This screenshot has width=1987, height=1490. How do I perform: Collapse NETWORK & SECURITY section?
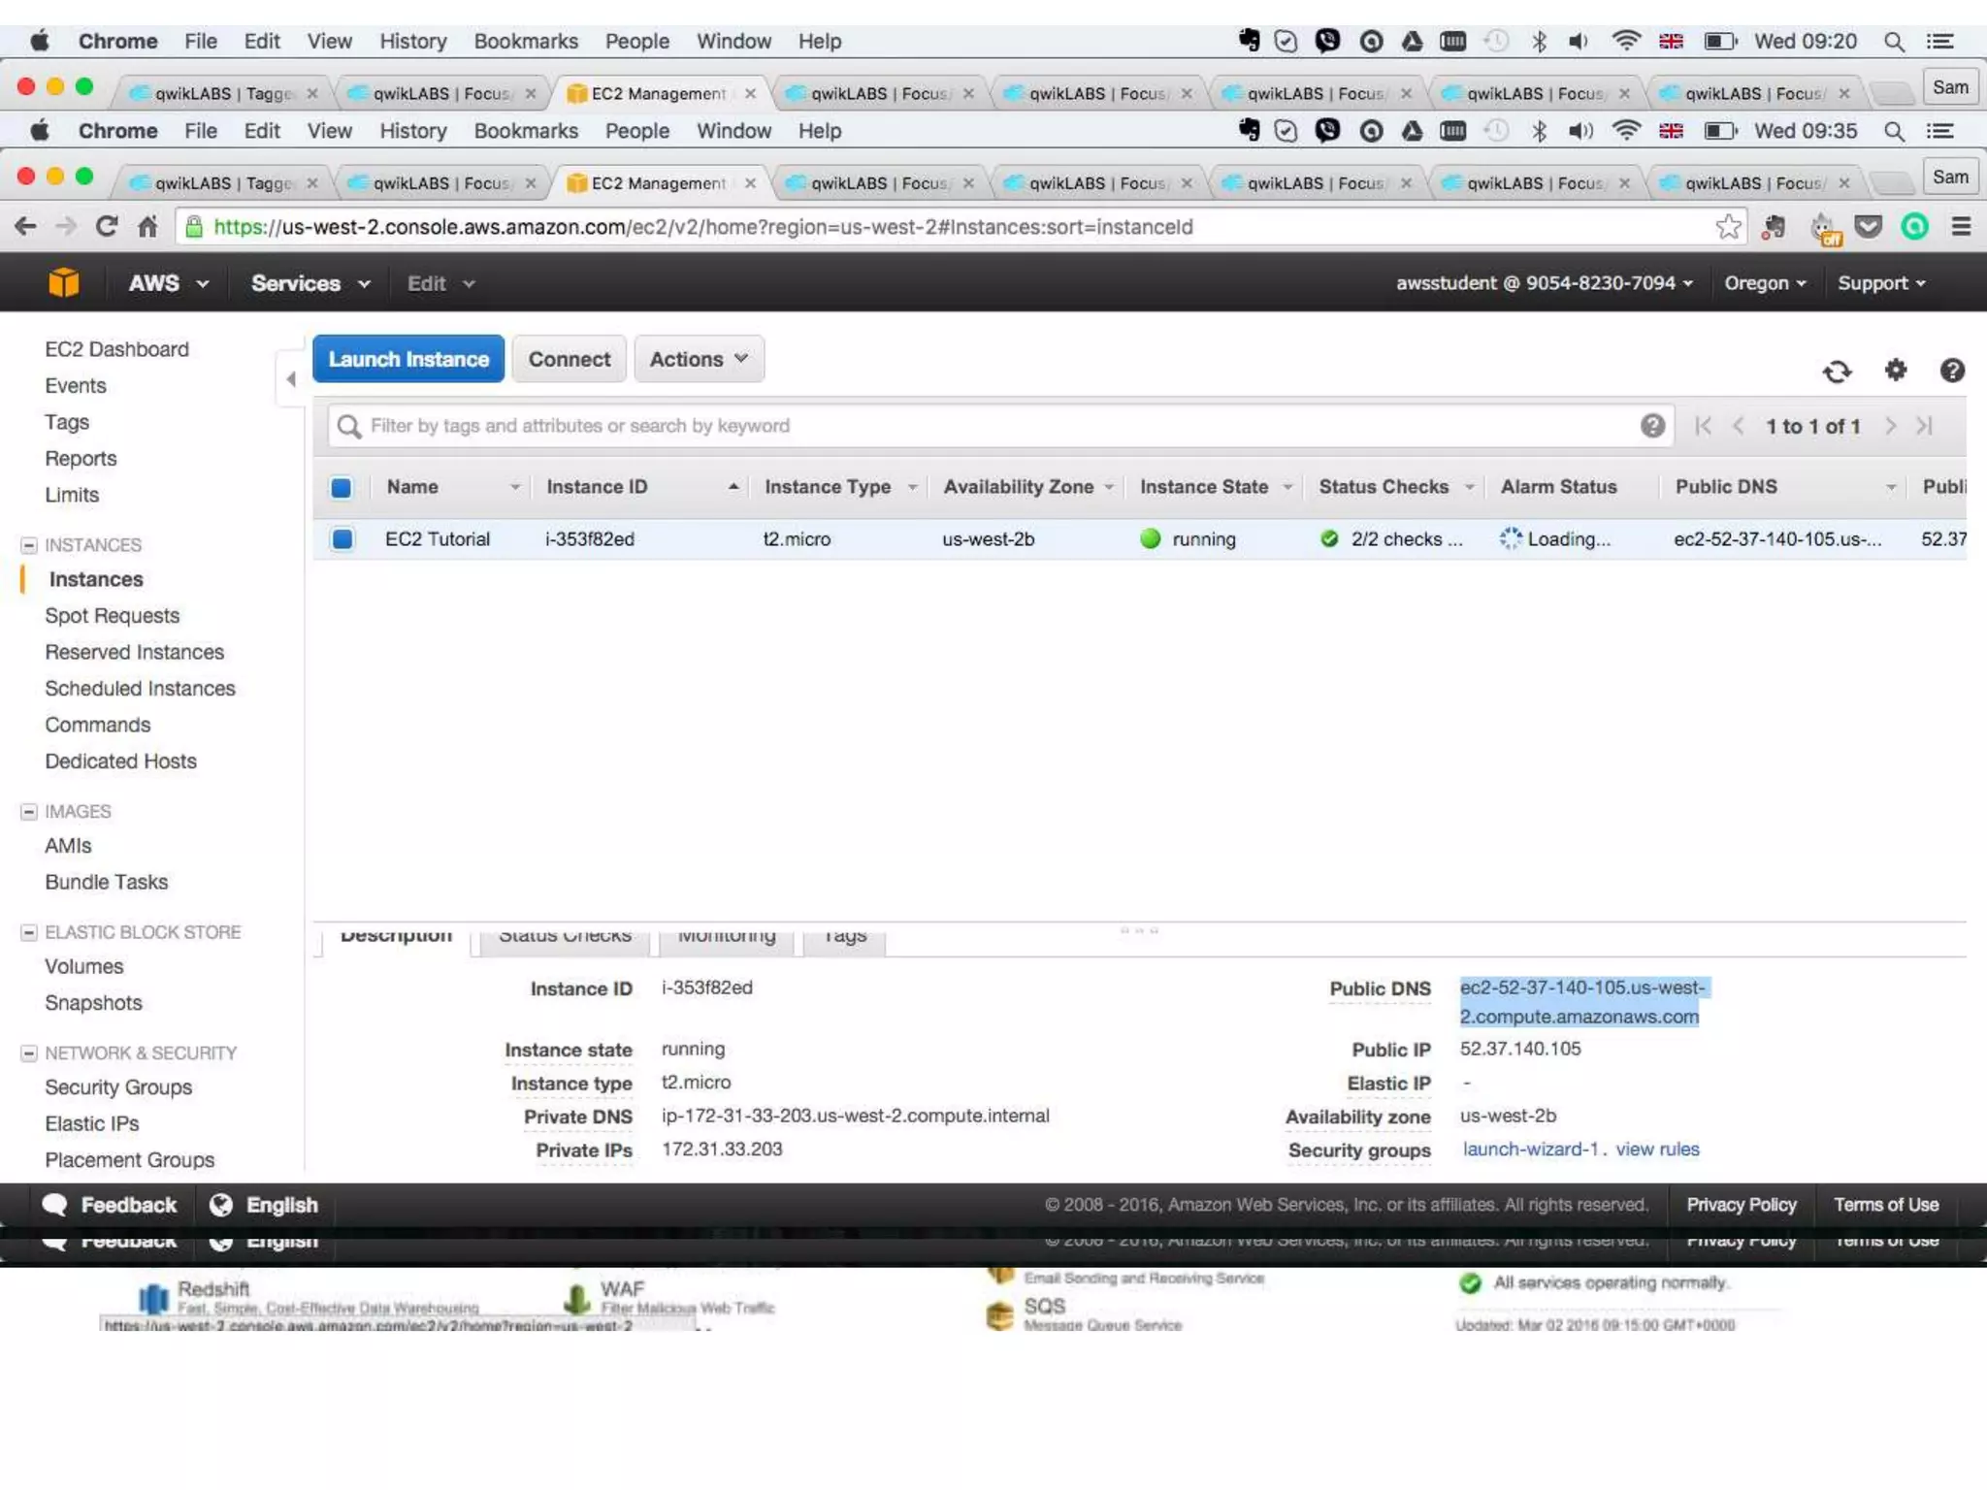tap(29, 1053)
